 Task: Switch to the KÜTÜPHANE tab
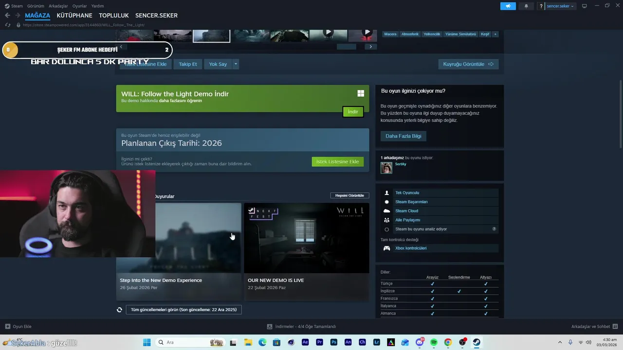[74, 16]
